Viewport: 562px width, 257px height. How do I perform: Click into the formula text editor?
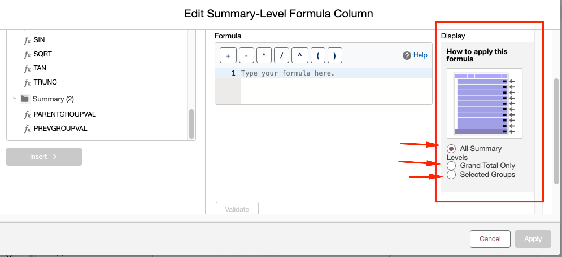pos(336,87)
